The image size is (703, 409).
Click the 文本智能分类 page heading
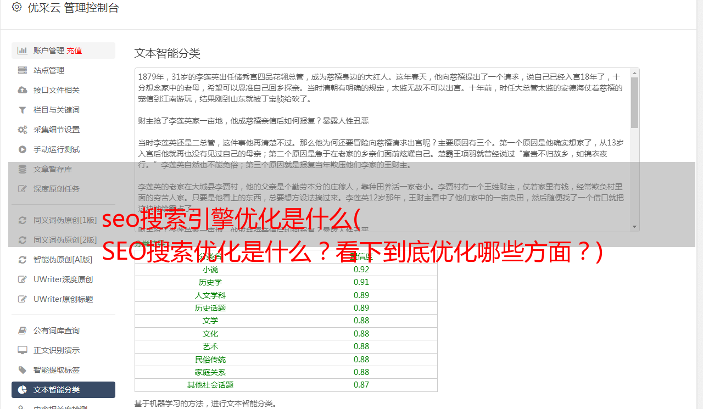[168, 53]
